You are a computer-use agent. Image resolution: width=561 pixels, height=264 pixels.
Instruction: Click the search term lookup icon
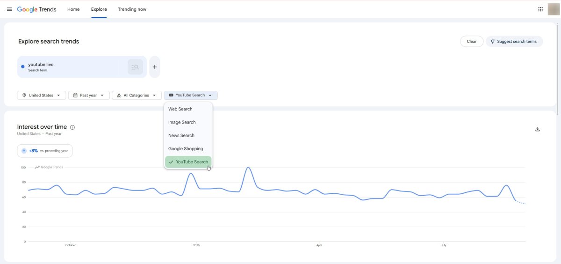tap(135, 67)
